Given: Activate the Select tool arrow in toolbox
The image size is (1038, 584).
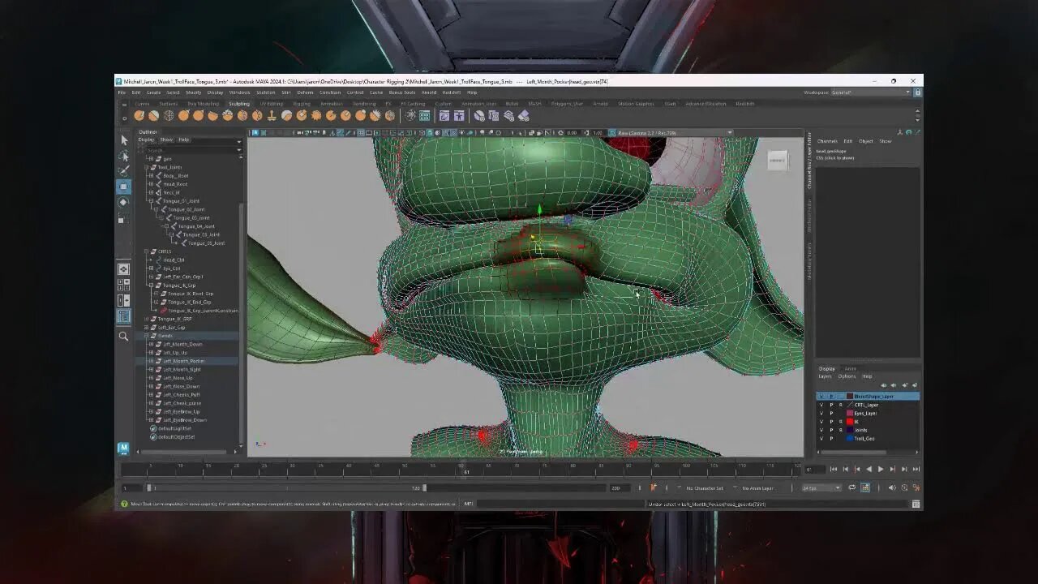Looking at the screenshot, I should click(123, 141).
